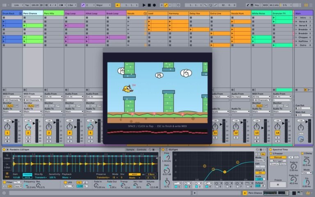The width and height of the screenshot is (315, 197).
Task: Toggle the browser show/hide icon
Action: [4, 5]
